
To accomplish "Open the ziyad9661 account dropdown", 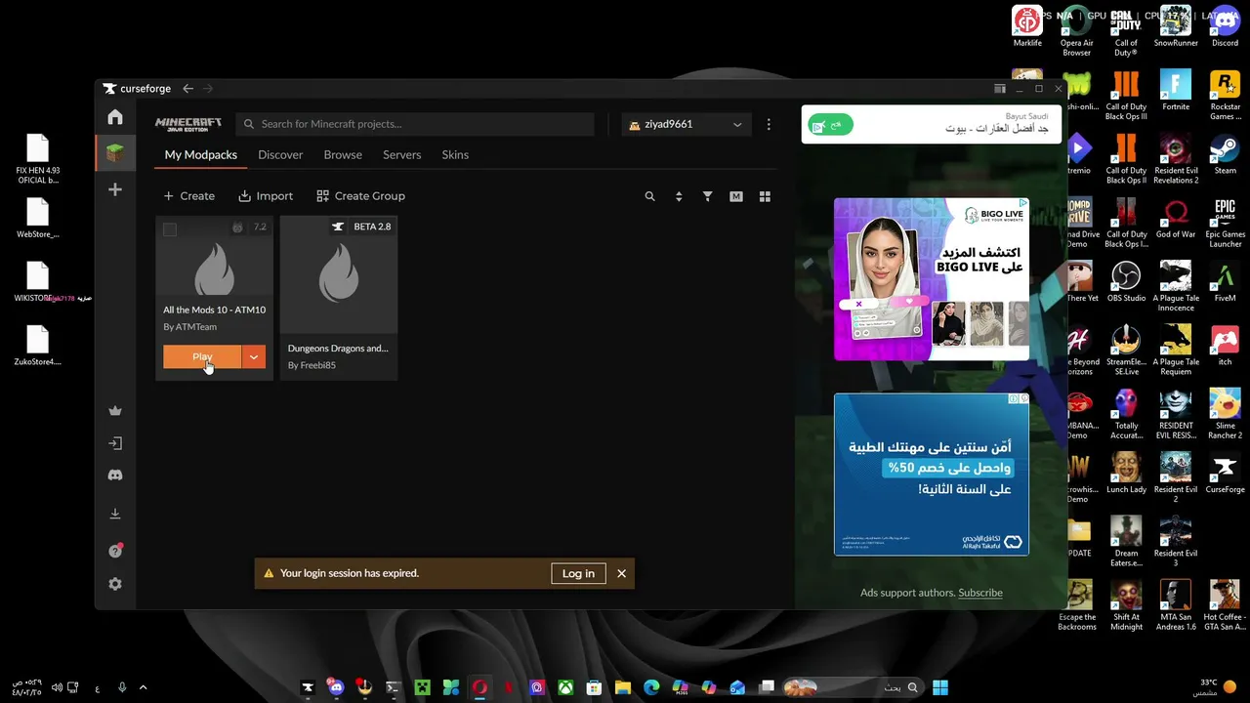I will coord(687,124).
